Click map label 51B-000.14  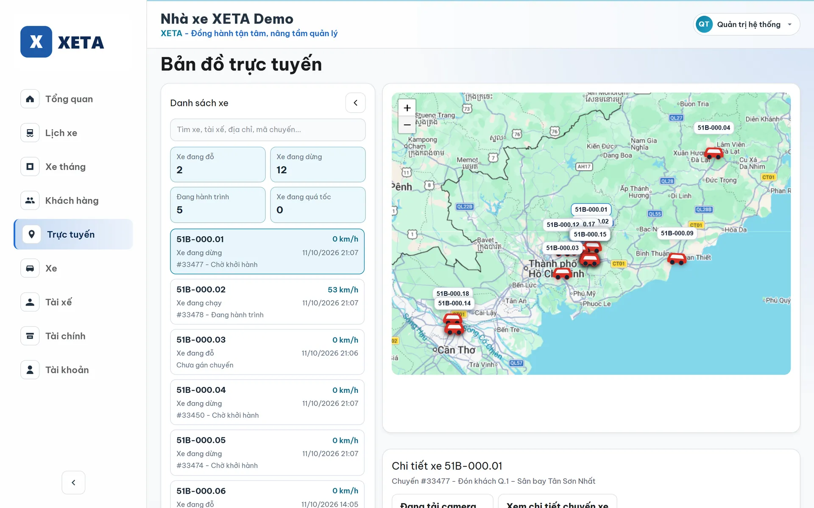click(x=454, y=303)
